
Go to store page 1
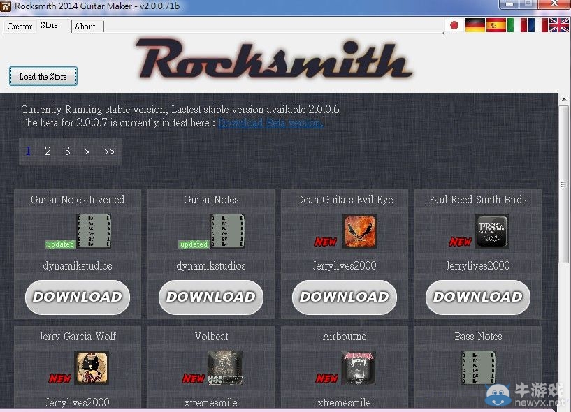pyautogui.click(x=29, y=151)
